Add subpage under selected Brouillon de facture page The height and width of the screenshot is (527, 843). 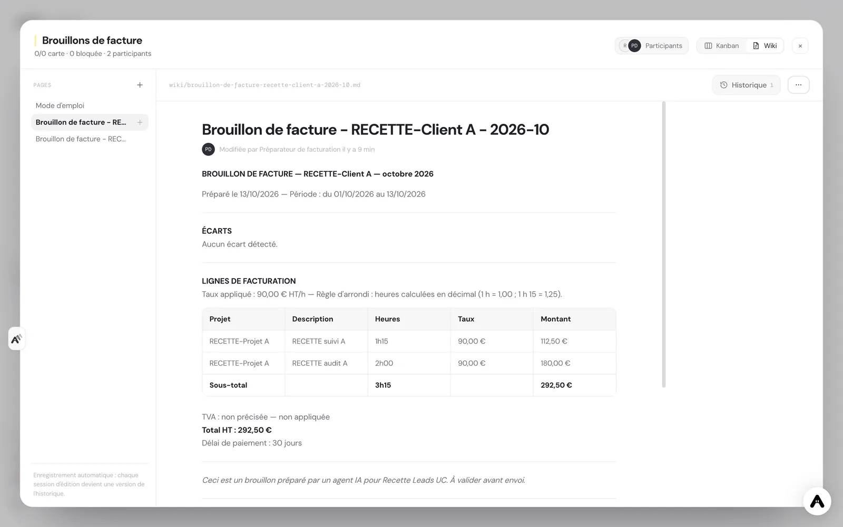tap(140, 122)
